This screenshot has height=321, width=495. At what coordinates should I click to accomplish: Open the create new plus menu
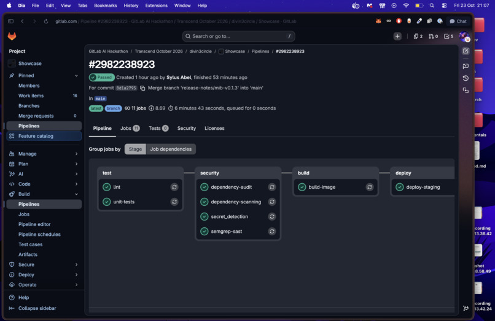point(397,36)
